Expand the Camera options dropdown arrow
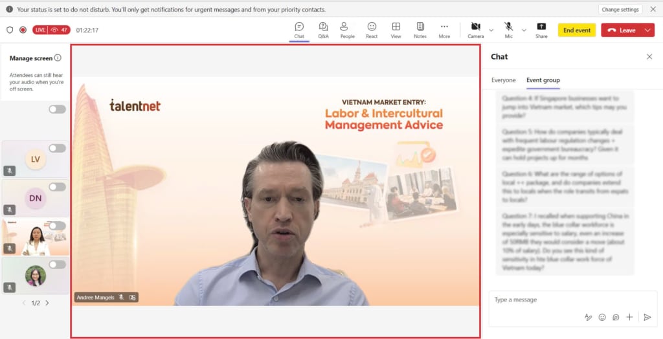Image resolution: width=663 pixels, height=339 pixels. 491,30
